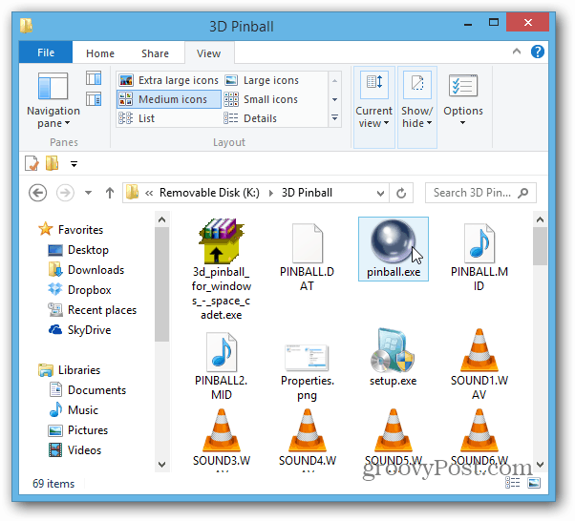Open Documents library
This screenshot has width=575, height=521.
click(x=87, y=390)
